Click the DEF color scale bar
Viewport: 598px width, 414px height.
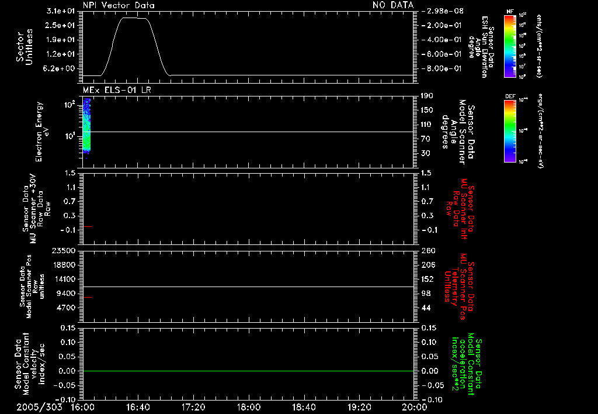pyautogui.click(x=510, y=131)
